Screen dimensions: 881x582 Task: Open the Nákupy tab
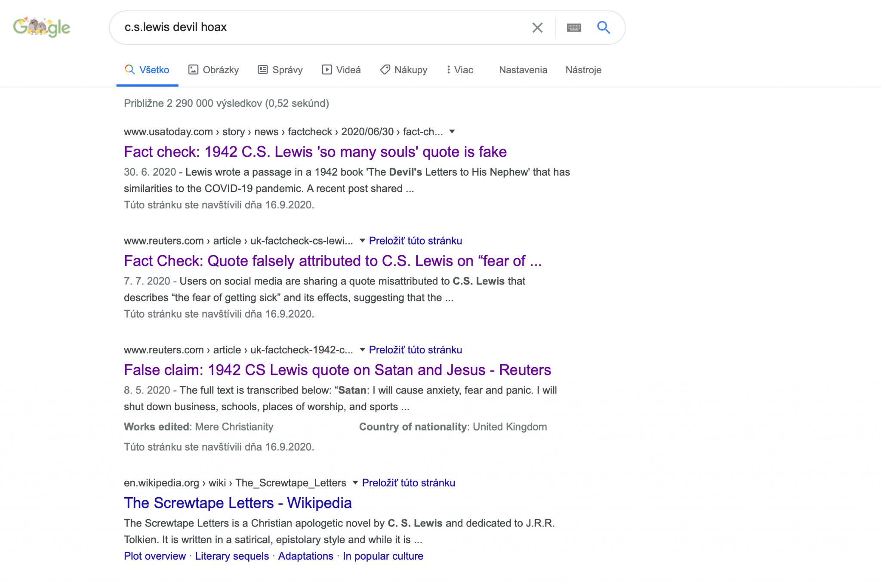coord(404,70)
